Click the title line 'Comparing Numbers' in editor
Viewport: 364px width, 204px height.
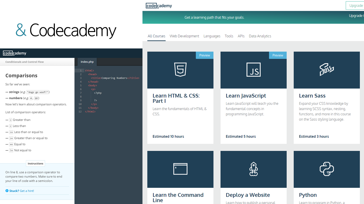tap(115, 78)
